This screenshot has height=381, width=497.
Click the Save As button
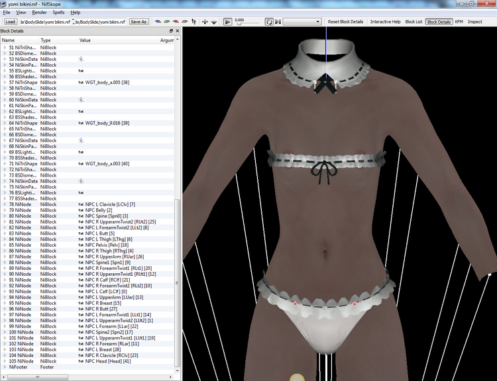pyautogui.click(x=138, y=22)
